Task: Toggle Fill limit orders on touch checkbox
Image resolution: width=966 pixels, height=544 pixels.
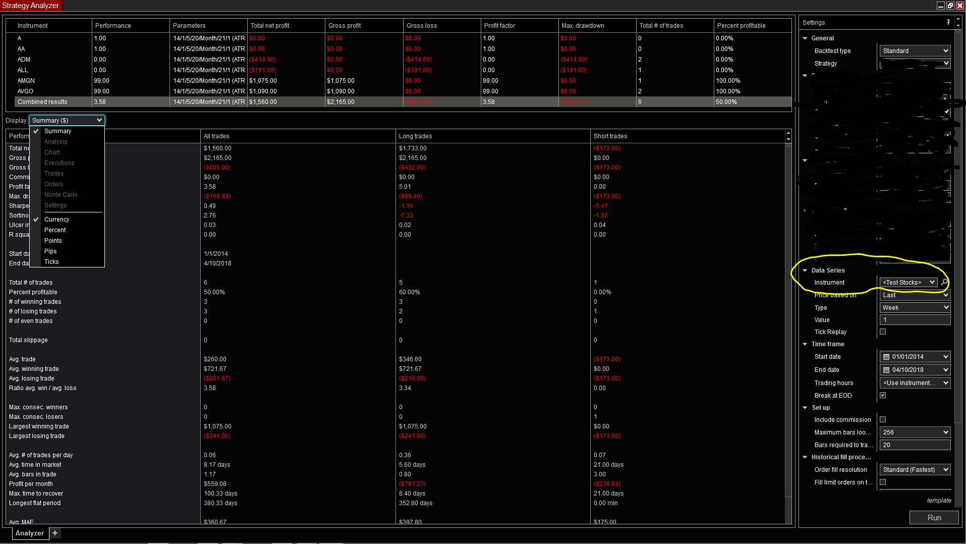Action: 883,482
